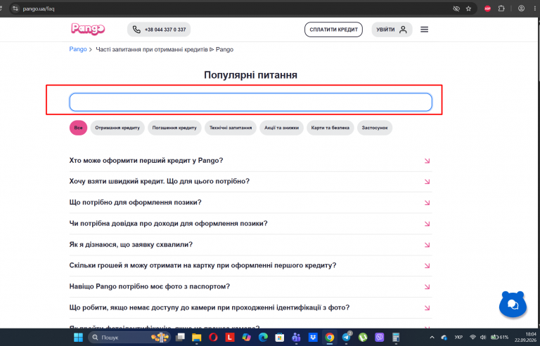Expand 'Скільки грошей я можу отримати' question

tap(250, 265)
